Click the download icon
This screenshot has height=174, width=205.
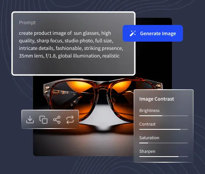pos(30,120)
